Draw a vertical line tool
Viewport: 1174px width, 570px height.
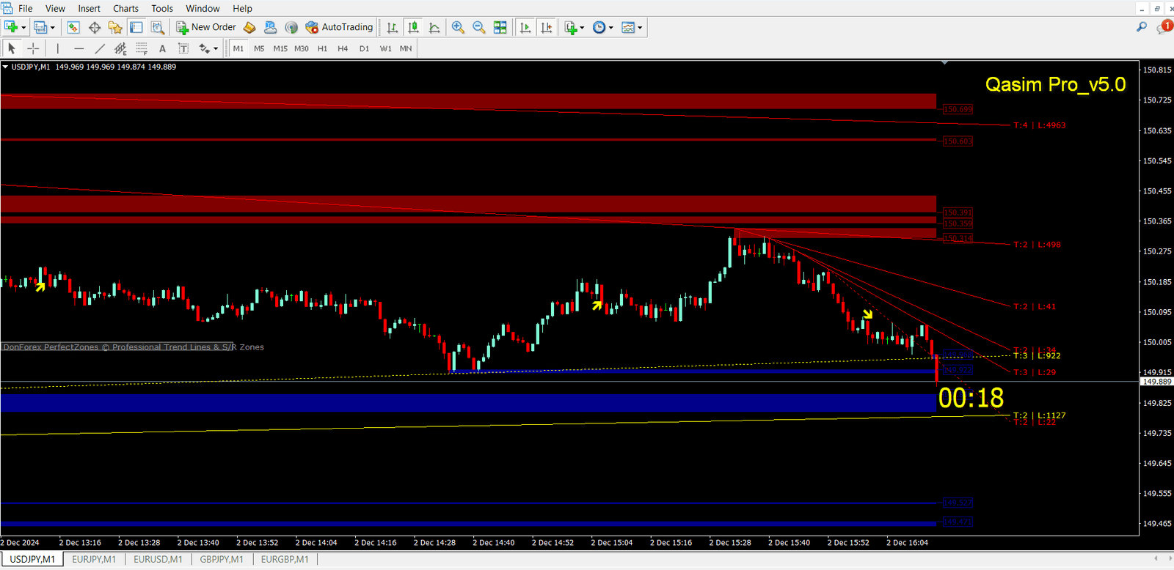[57, 48]
